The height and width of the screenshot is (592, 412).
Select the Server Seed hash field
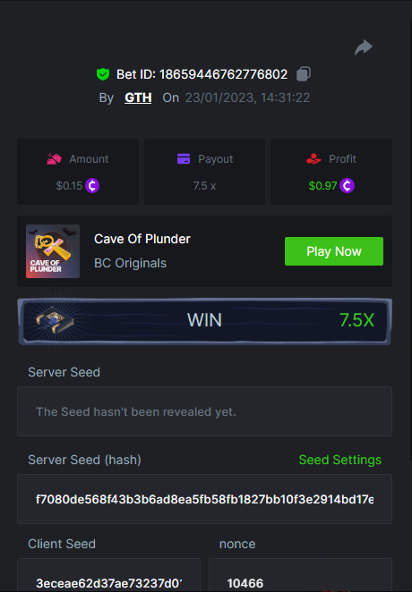click(x=204, y=499)
